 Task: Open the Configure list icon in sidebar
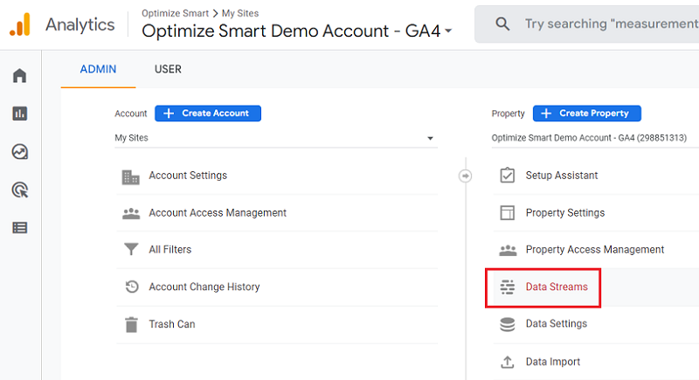pyautogui.click(x=19, y=228)
